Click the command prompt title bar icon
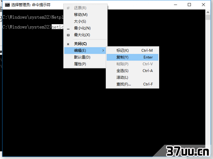 [x=7, y=5]
